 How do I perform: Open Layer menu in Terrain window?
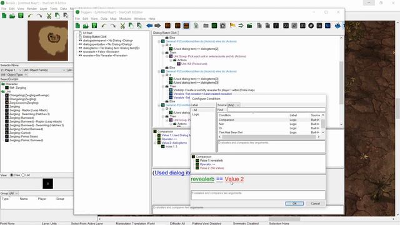coord(43,9)
